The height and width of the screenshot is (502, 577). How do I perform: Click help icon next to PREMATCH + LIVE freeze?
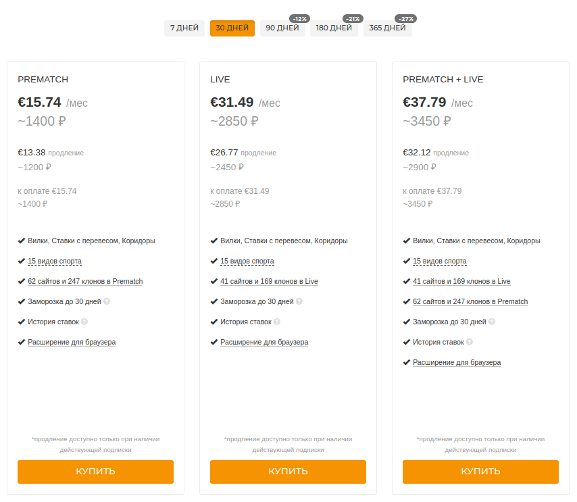[x=492, y=322]
